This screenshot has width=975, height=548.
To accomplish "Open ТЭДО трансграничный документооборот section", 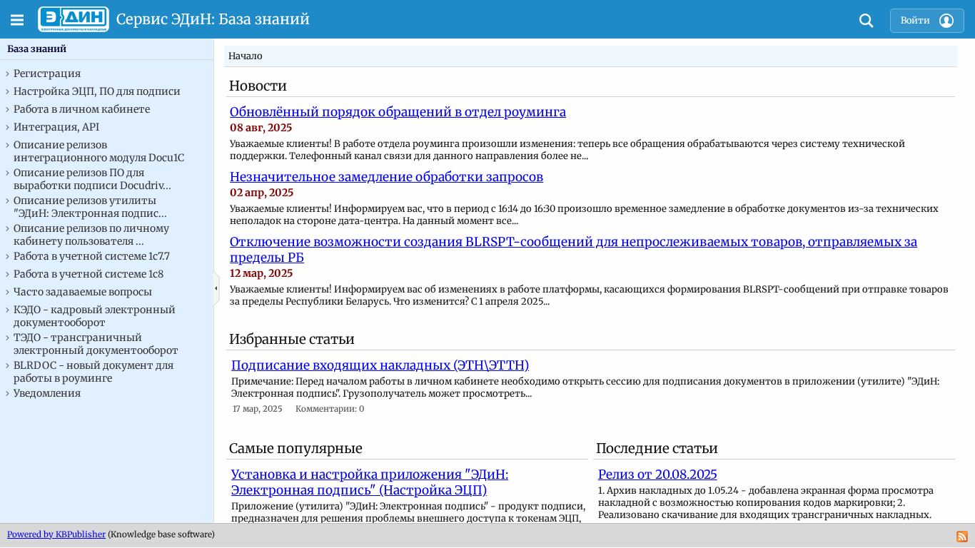I will [x=96, y=344].
